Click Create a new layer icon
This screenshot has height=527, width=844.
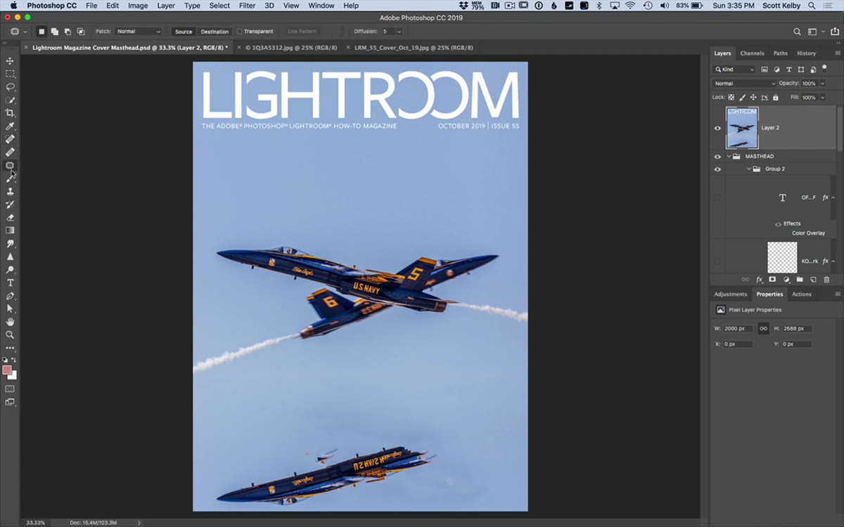coord(813,280)
